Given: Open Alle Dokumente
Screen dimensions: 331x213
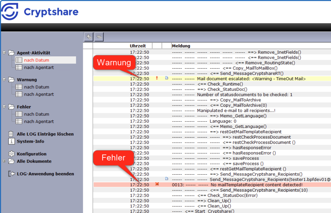Looking at the screenshot, I should (34, 161).
